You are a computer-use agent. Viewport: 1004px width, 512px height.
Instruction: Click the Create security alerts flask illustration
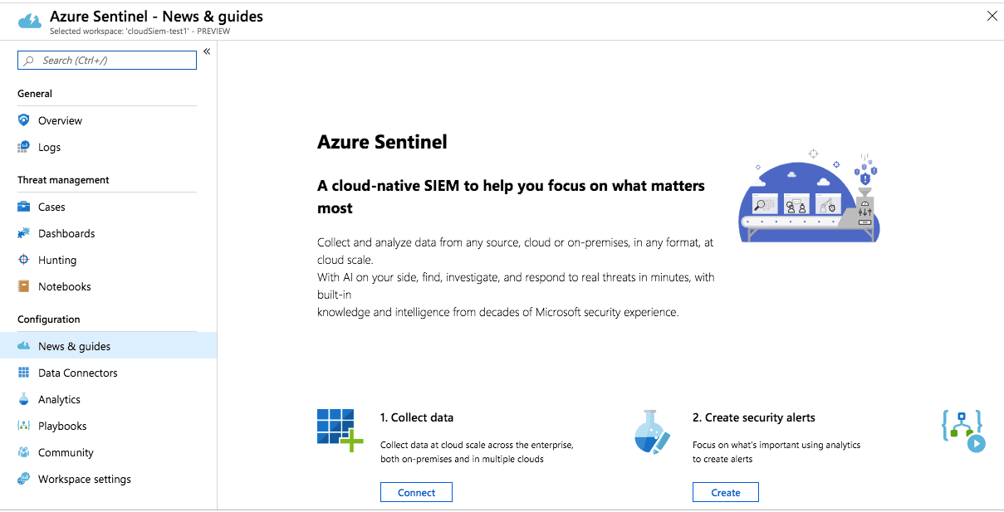pos(652,432)
